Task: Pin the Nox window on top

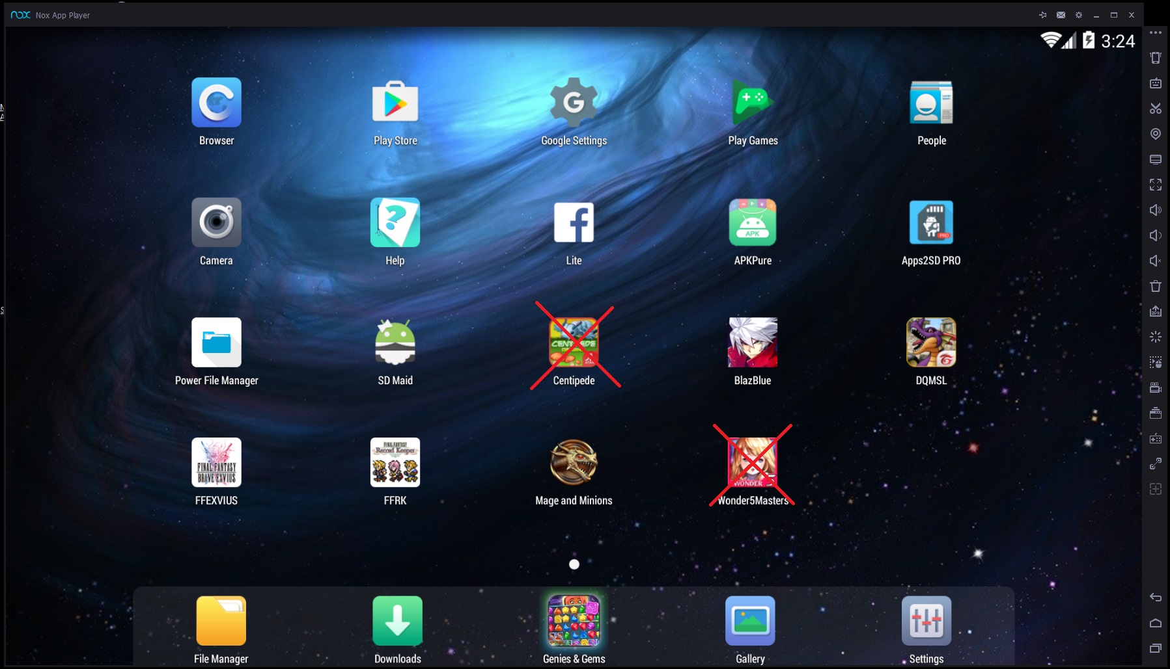Action: click(x=1043, y=15)
